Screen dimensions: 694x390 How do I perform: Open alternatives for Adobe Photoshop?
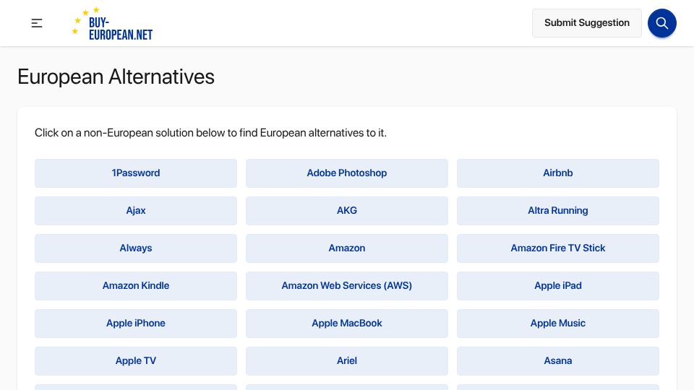pyautogui.click(x=347, y=173)
